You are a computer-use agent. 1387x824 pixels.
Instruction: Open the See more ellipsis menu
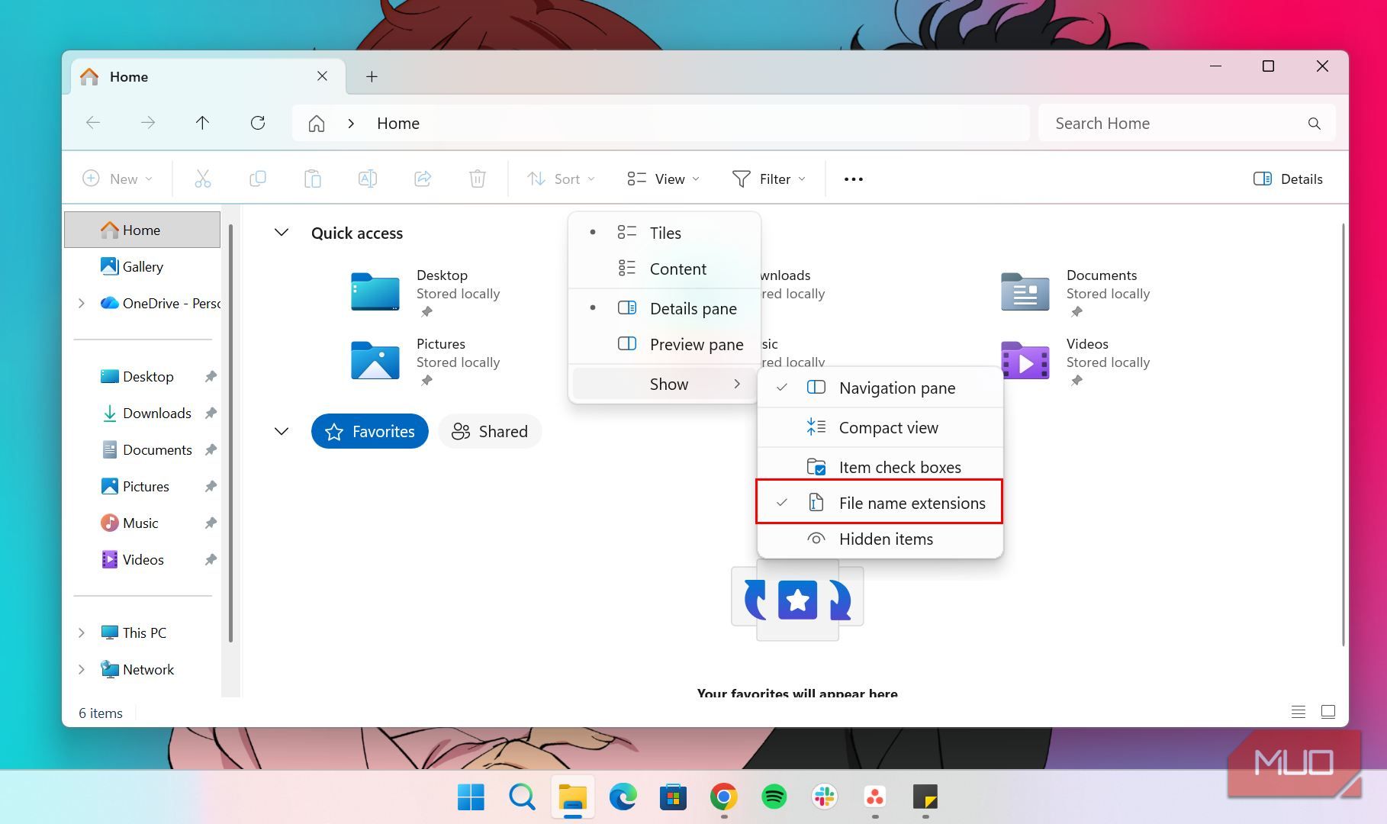(854, 179)
